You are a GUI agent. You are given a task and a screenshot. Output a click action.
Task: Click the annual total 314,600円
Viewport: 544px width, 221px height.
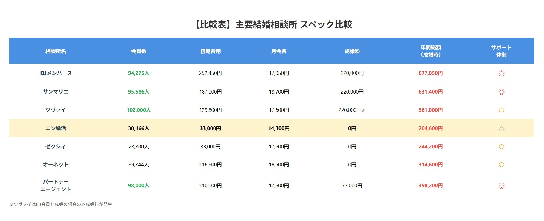431,165
